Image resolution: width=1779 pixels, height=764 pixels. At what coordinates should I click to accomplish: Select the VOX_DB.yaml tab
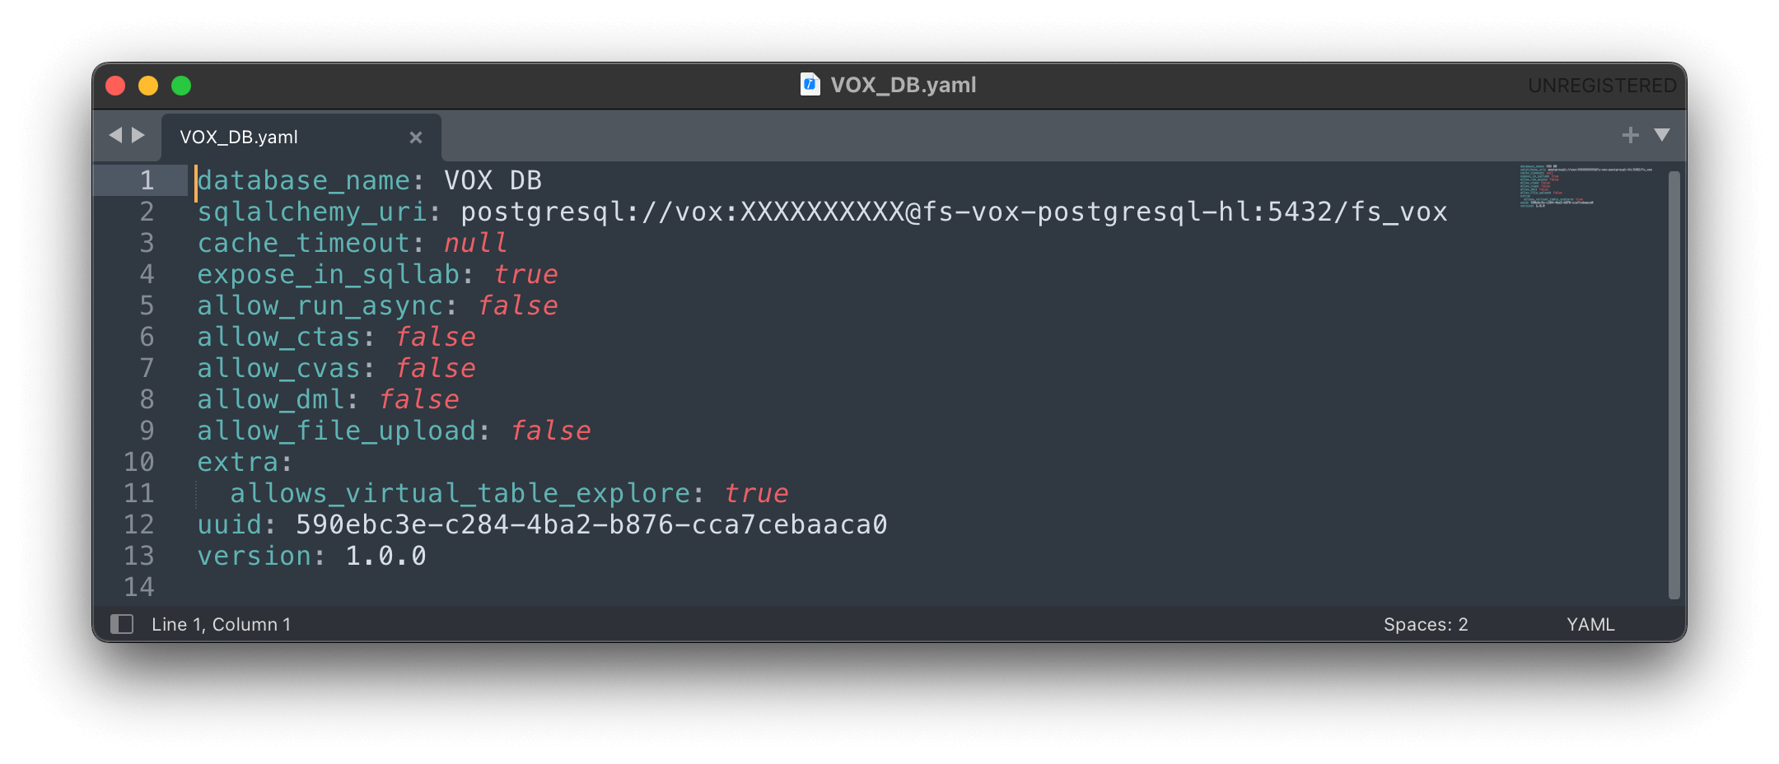click(x=239, y=137)
